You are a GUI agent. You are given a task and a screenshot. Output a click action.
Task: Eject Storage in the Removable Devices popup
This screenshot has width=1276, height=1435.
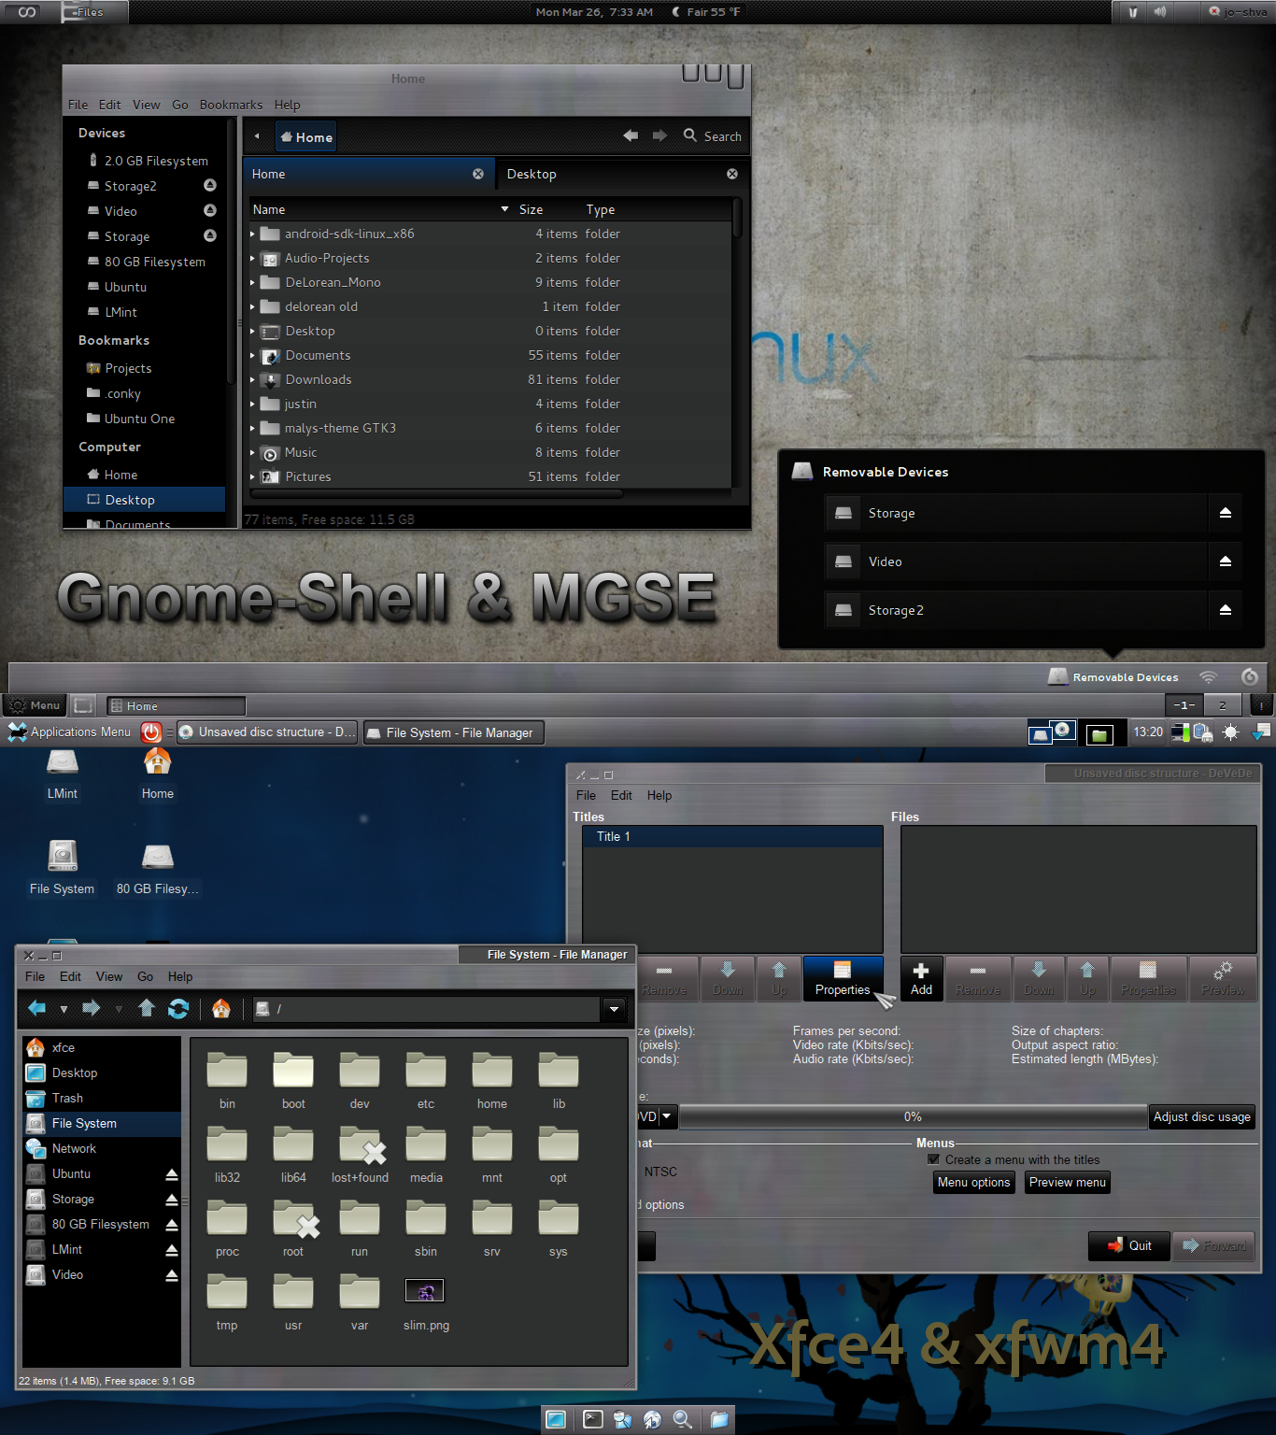[x=1226, y=513]
